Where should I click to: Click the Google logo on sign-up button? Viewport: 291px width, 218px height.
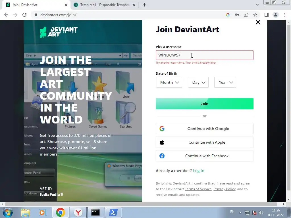tap(162, 129)
